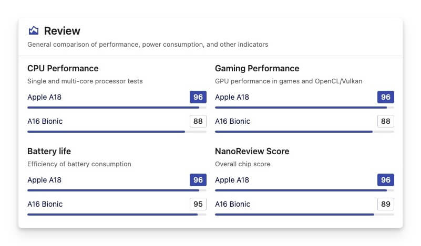Click the Review heading title
The height and width of the screenshot is (246, 421).
(x=62, y=30)
